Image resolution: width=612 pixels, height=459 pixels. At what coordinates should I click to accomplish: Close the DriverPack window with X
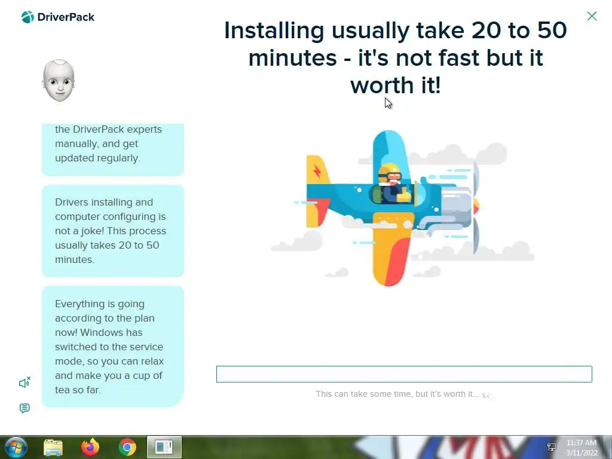point(592,16)
